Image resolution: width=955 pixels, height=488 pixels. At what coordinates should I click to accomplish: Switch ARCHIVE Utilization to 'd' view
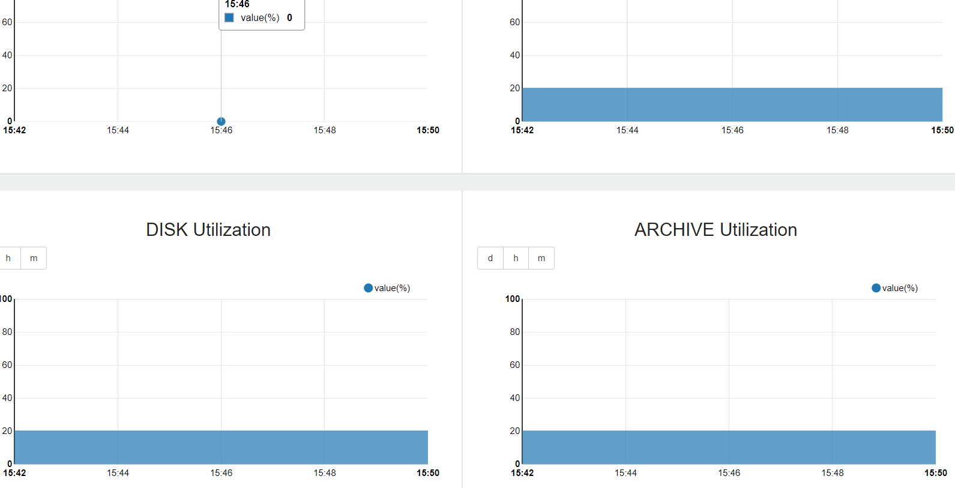[x=490, y=258]
